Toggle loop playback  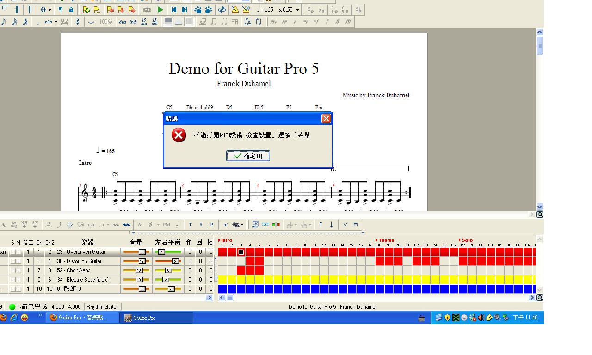pos(222,10)
